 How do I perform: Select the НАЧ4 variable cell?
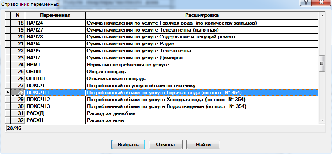55,44
